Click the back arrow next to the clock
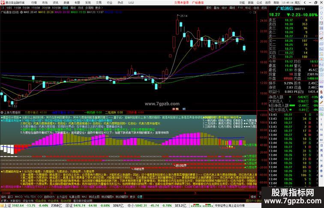Viewport: 324px width, 208px height. coord(304,3)
